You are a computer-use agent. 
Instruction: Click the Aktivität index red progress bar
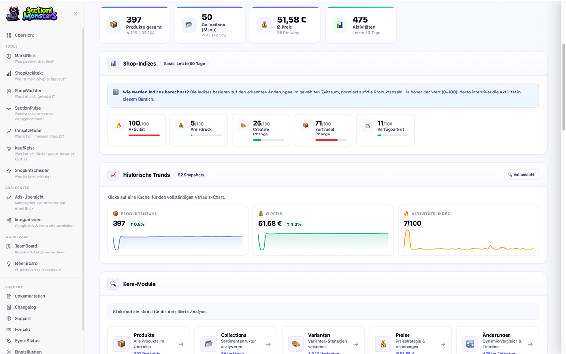click(144, 135)
